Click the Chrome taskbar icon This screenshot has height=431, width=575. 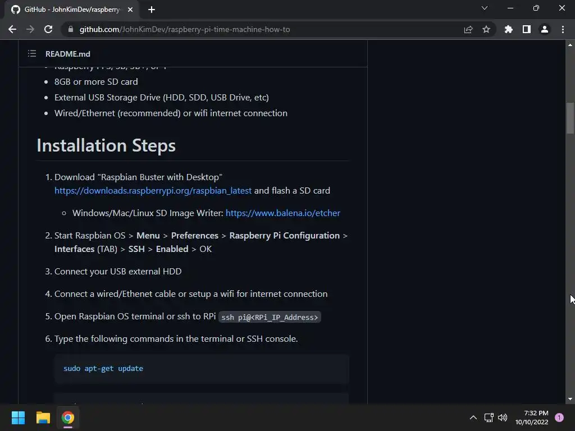coord(68,418)
